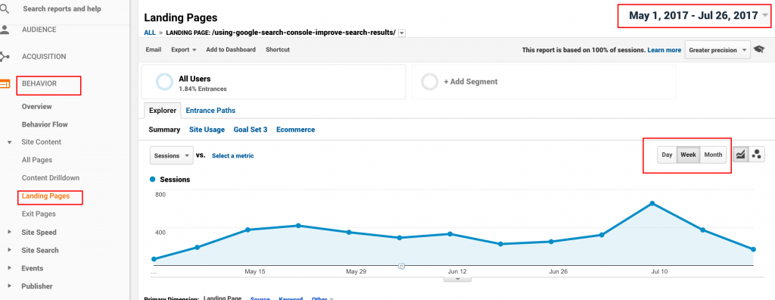Click the Acquisition icon in sidebar
The image size is (775, 300).
point(5,57)
